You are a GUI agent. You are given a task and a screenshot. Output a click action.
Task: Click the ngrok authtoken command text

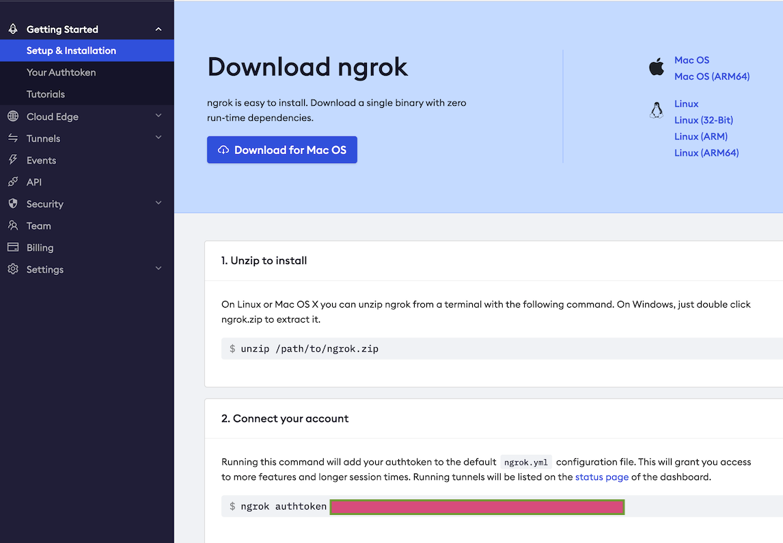click(284, 507)
